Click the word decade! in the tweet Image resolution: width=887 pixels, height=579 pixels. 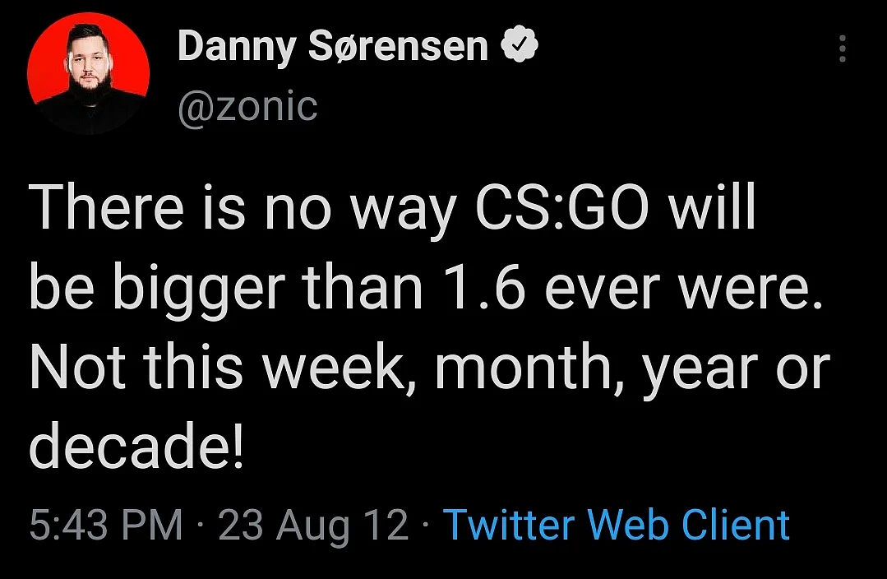click(x=136, y=446)
